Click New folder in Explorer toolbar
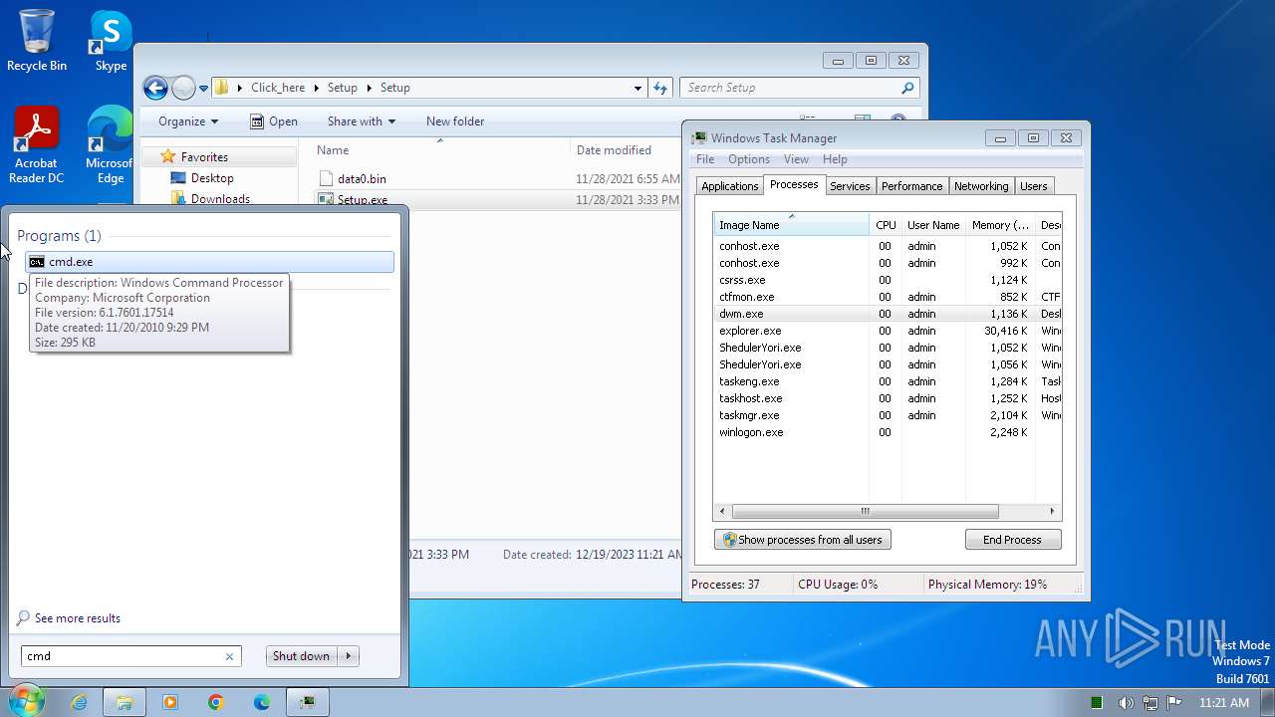The image size is (1275, 717). click(455, 121)
